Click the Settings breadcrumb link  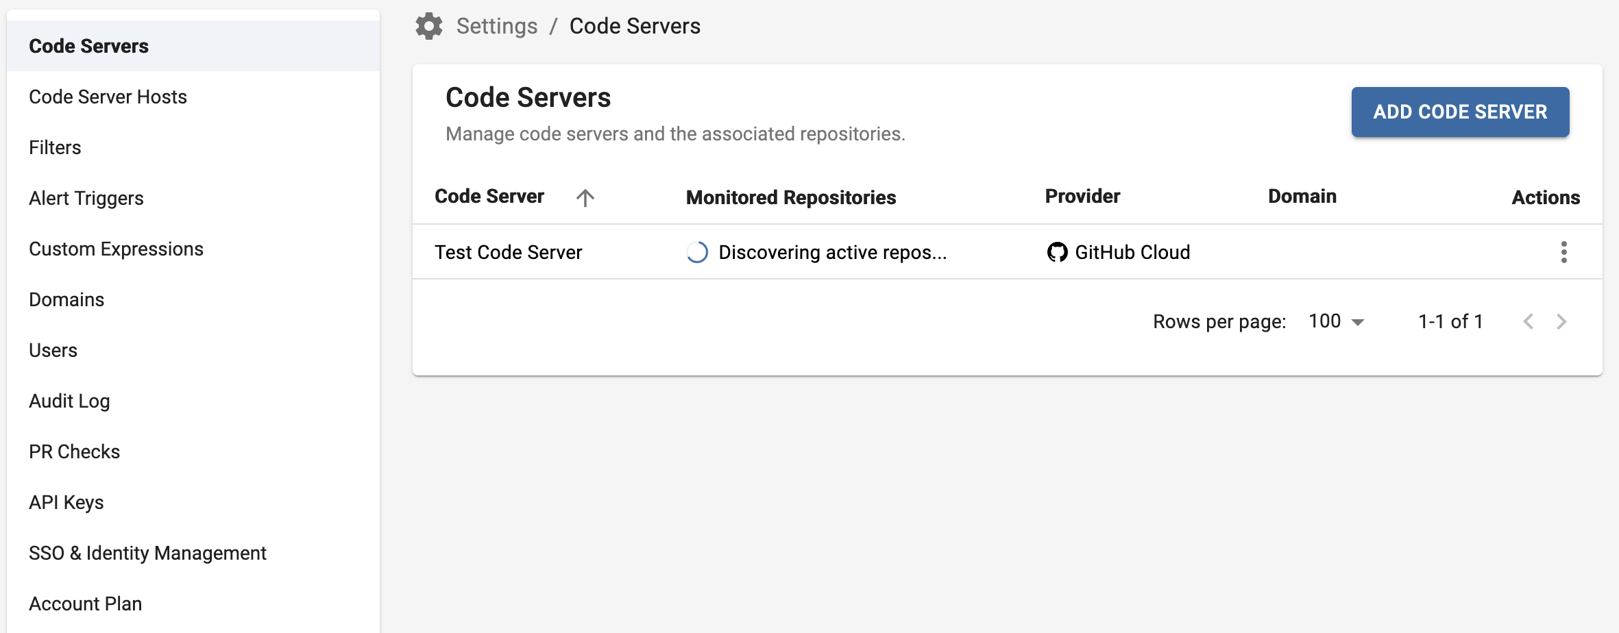497,26
